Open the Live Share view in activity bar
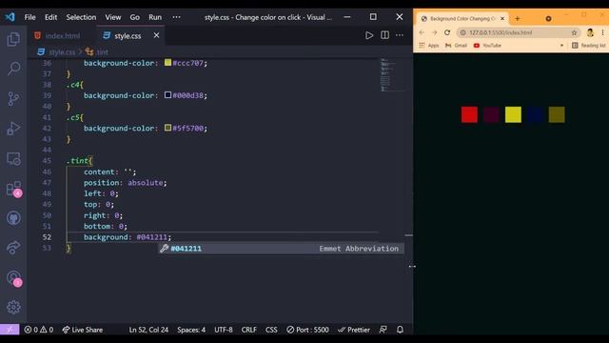 (x=13, y=248)
